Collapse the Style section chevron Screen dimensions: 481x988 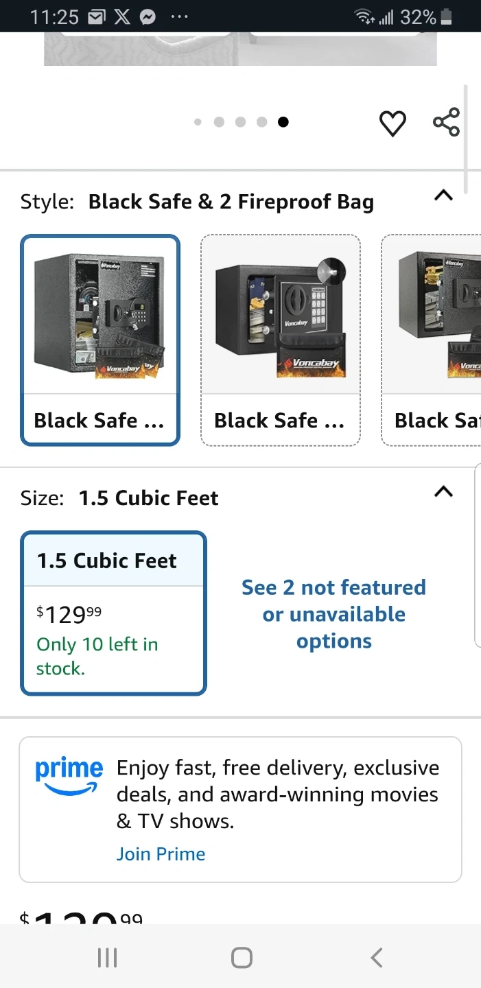click(x=444, y=196)
